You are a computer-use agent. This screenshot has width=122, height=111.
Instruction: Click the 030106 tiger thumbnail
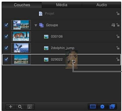pos(21,36)
